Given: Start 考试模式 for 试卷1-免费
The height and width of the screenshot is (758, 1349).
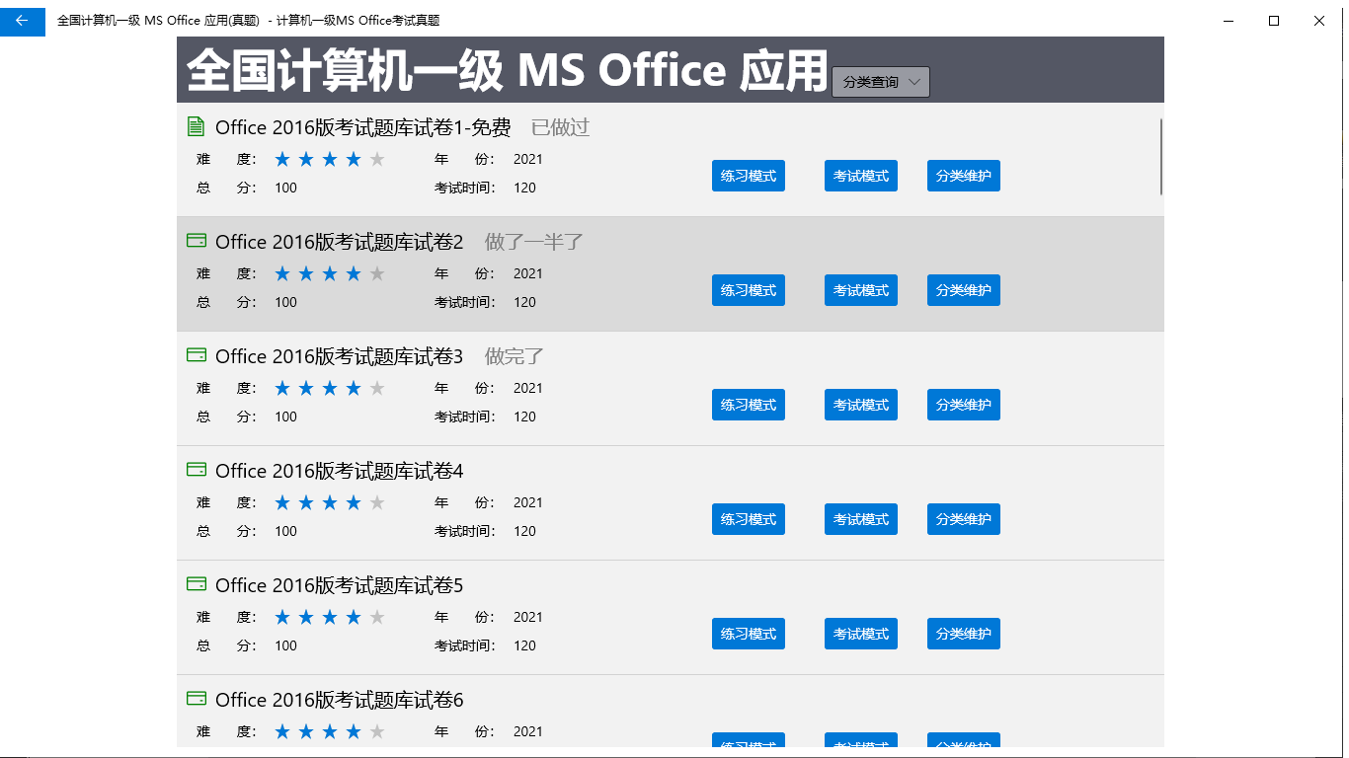Looking at the screenshot, I should (x=861, y=176).
